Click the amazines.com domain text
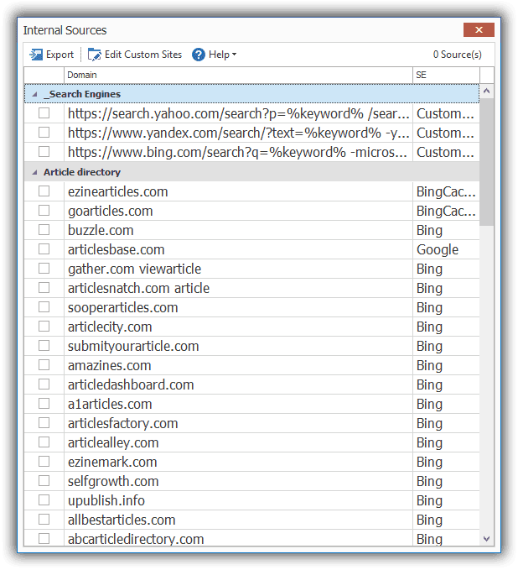This screenshot has height=570, width=518. (109, 365)
